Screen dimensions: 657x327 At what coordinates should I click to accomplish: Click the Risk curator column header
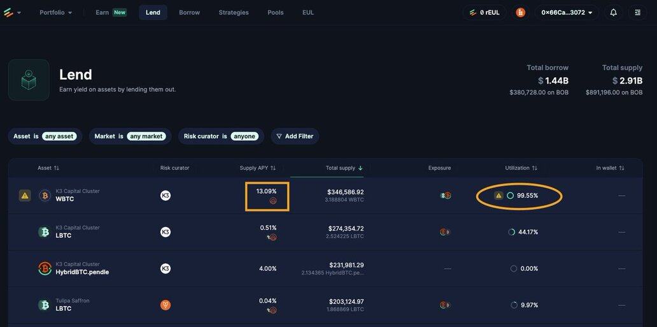(x=174, y=168)
